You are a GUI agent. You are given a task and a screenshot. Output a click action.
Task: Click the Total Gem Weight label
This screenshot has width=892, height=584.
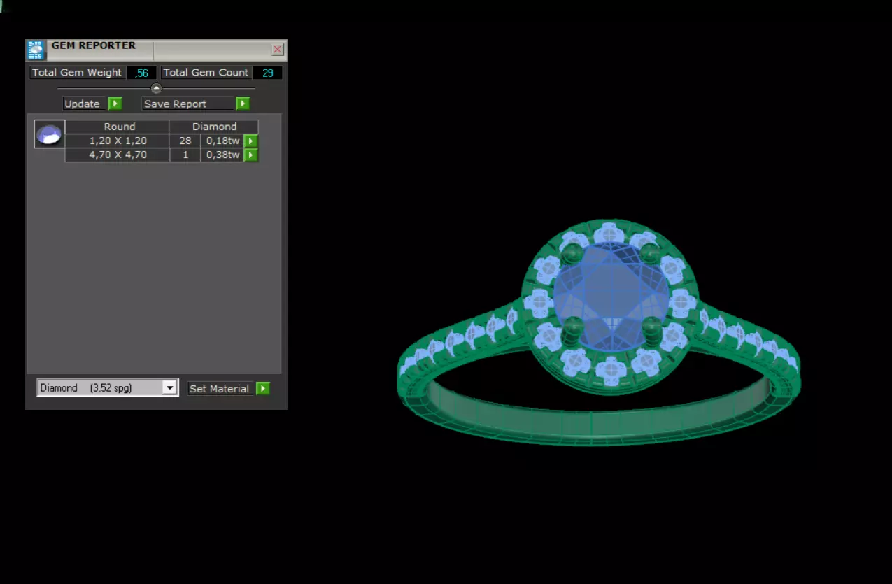pyautogui.click(x=77, y=73)
